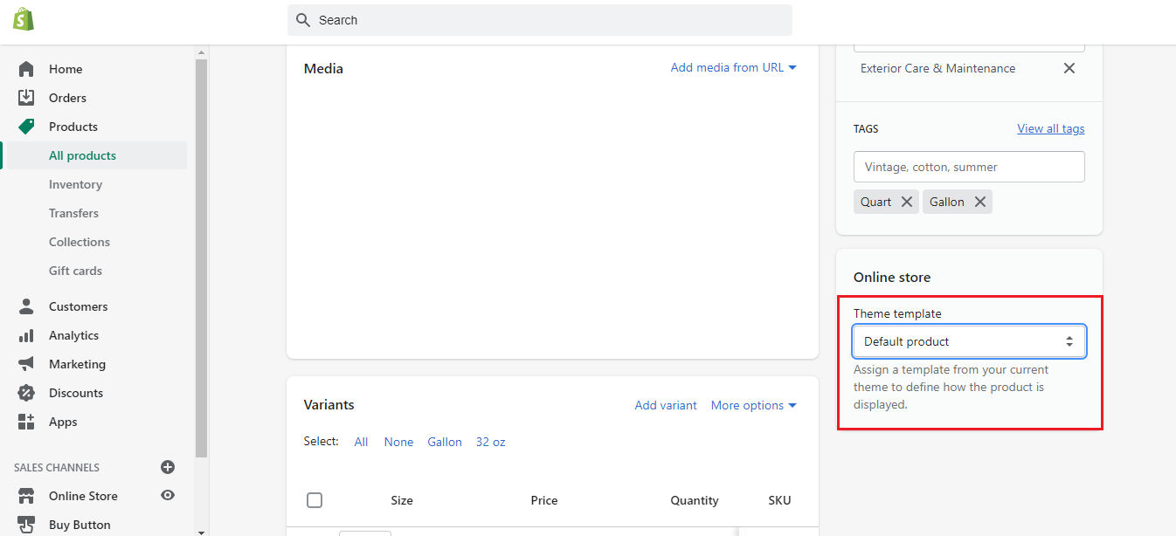Click the Discounts badge icon
This screenshot has height=536, width=1176.
26,393
